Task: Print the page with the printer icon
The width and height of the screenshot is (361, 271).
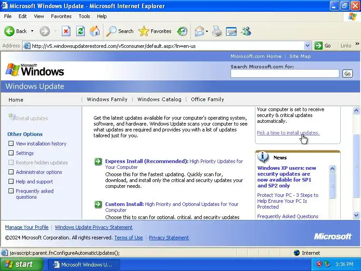Action: tap(217, 31)
